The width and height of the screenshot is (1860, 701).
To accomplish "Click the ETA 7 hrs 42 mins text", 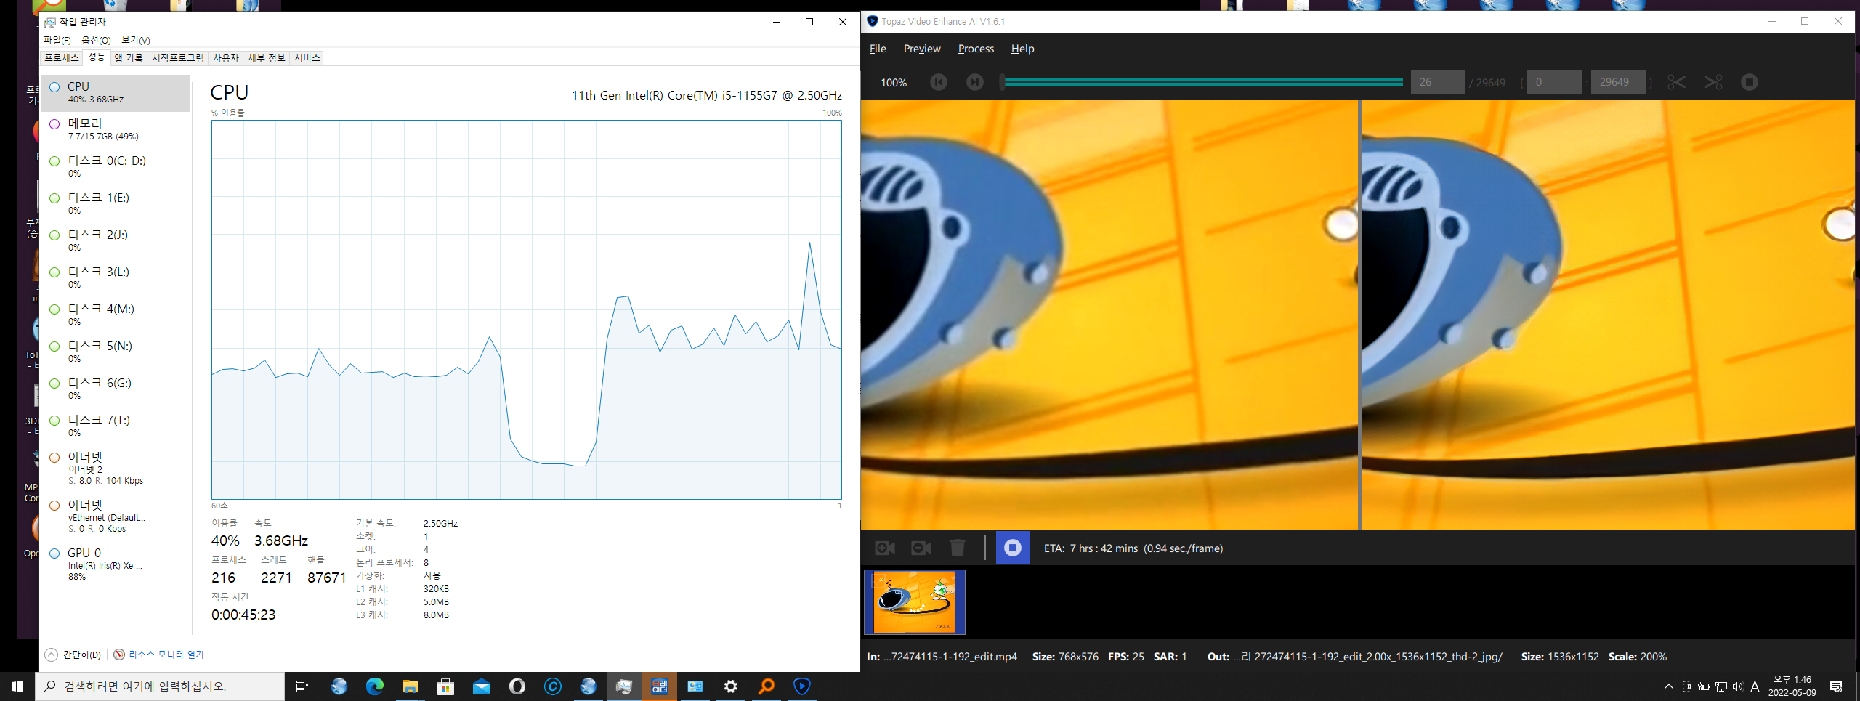I will coord(1133,548).
